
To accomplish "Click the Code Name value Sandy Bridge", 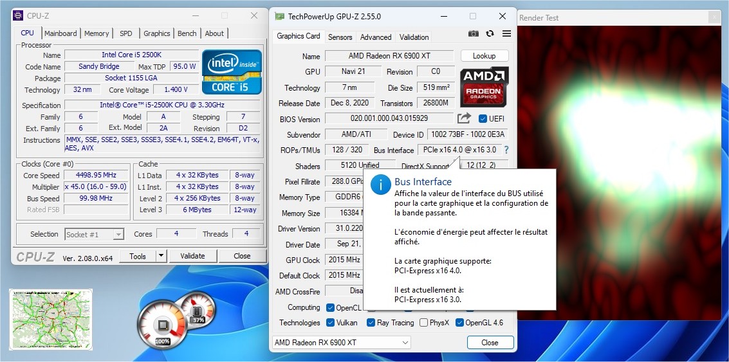I will (99, 66).
